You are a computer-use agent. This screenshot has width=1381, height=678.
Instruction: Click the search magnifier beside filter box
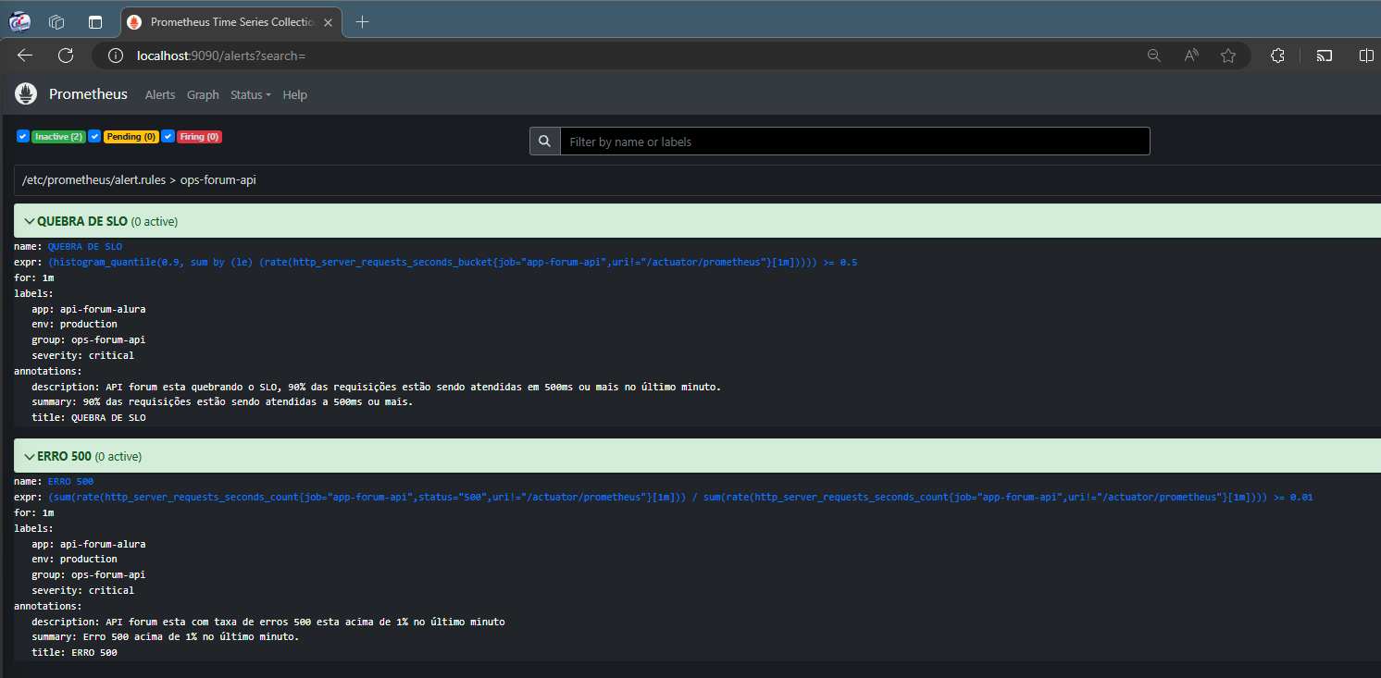tap(545, 142)
